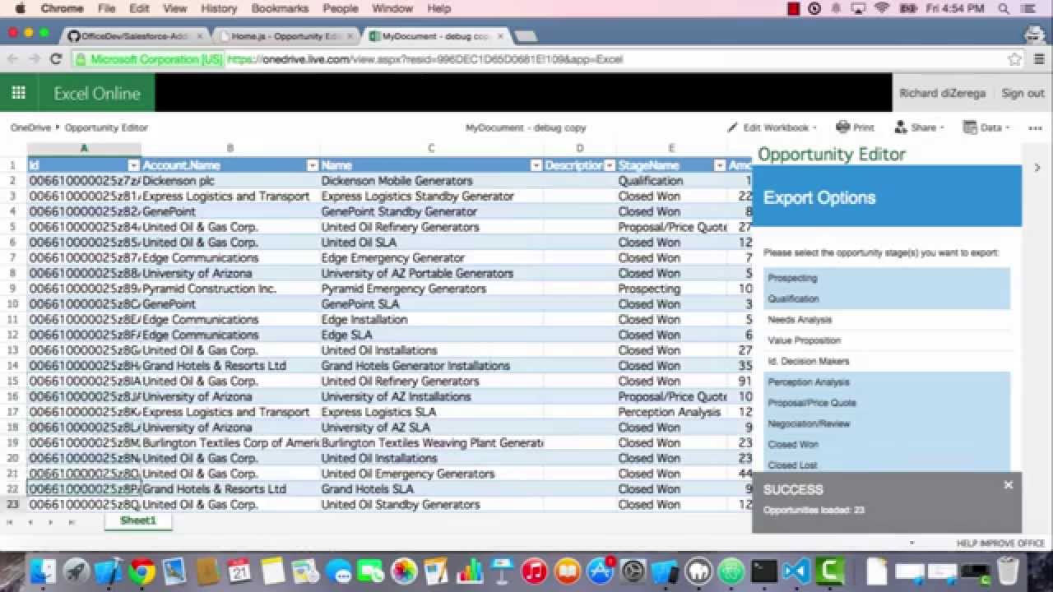Open System Preferences in the Dock

click(x=633, y=571)
